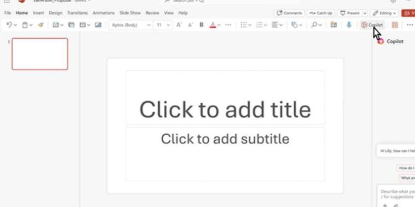Click the Undo icon
Screen dimensions: 415x207
9,25
